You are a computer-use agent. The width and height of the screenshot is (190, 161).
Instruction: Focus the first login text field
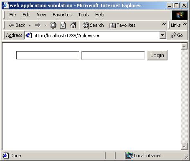[x=48, y=55]
